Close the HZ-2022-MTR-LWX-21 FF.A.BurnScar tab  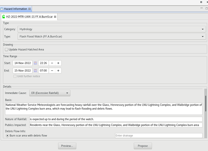click(x=55, y=17)
